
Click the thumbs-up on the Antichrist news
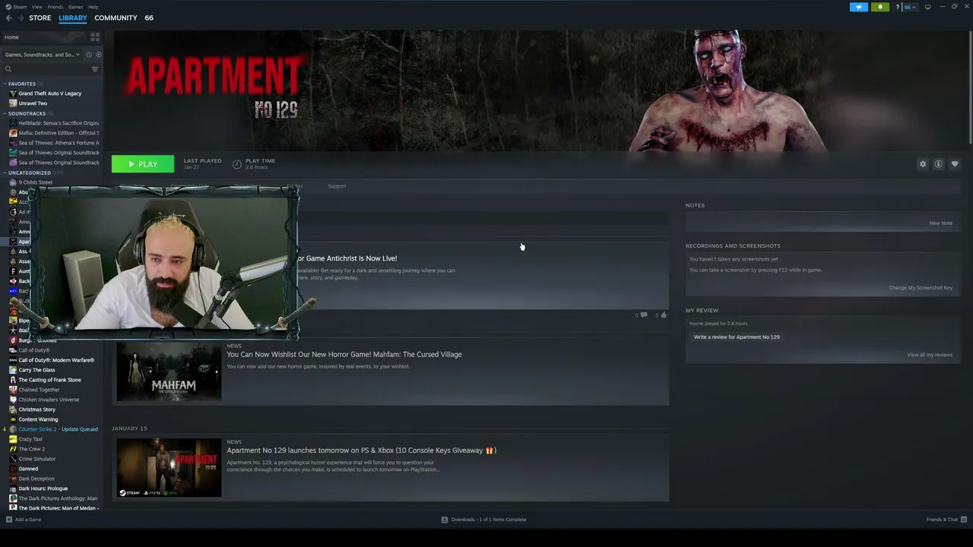(664, 315)
